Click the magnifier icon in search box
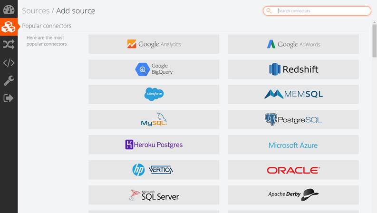 [269, 11]
